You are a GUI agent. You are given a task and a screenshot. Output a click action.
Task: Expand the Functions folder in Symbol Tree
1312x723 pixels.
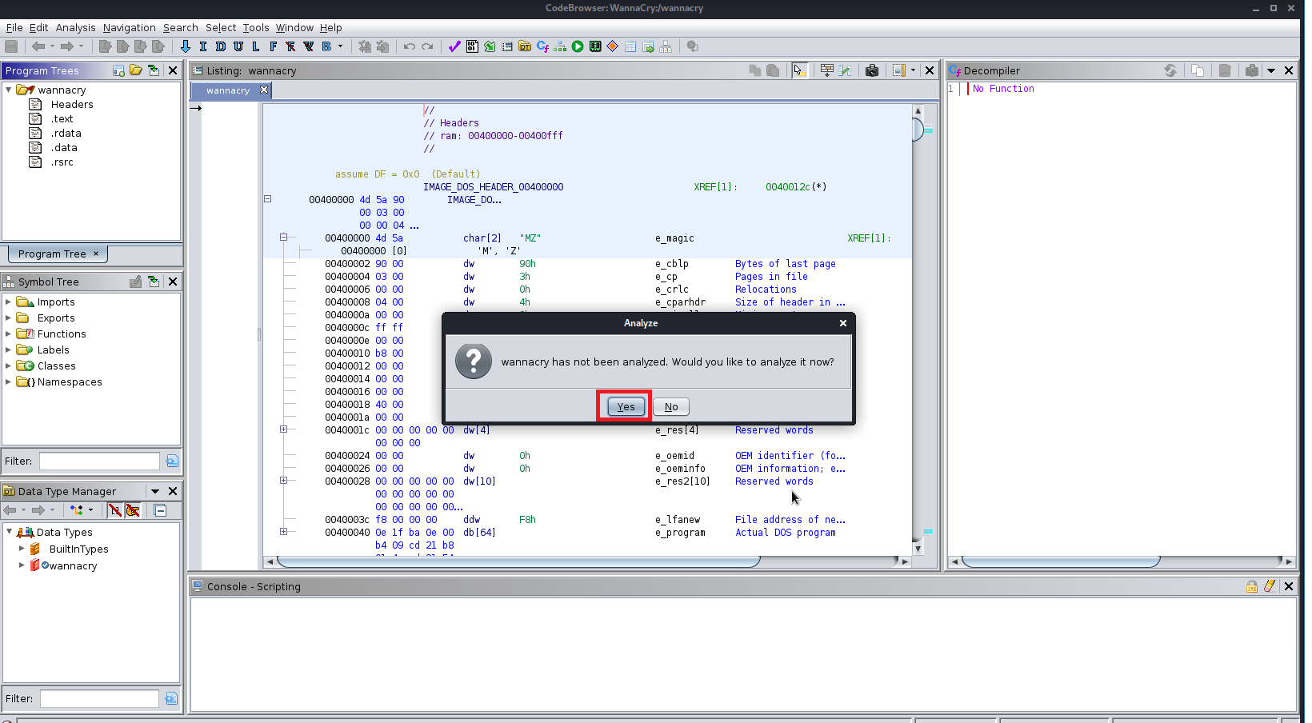pos(9,334)
